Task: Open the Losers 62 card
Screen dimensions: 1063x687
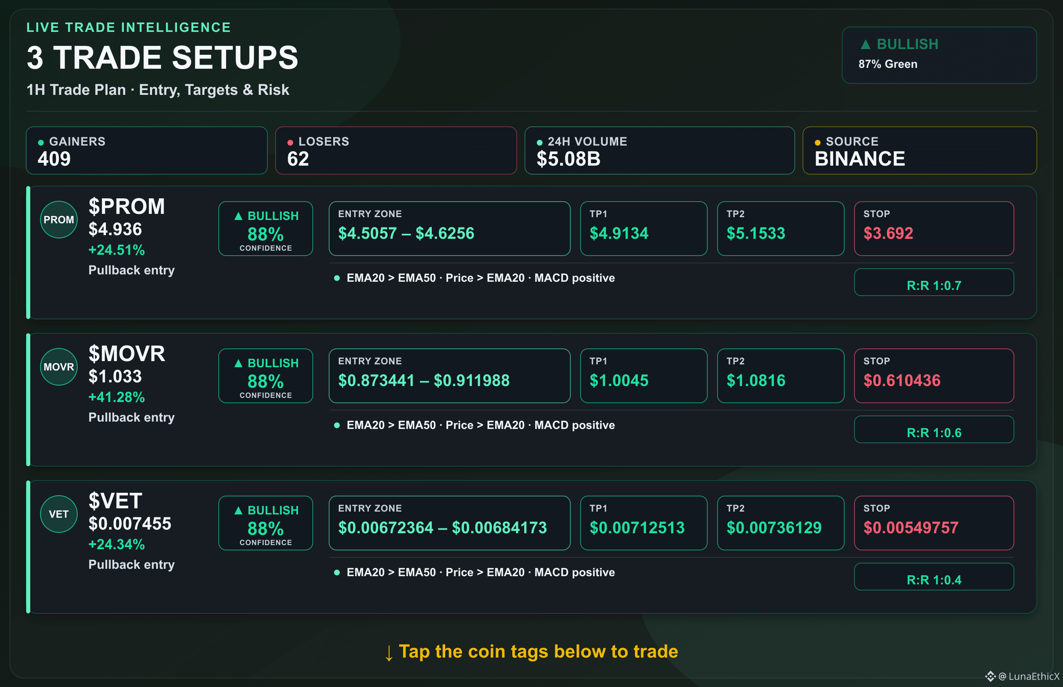Action: click(396, 150)
